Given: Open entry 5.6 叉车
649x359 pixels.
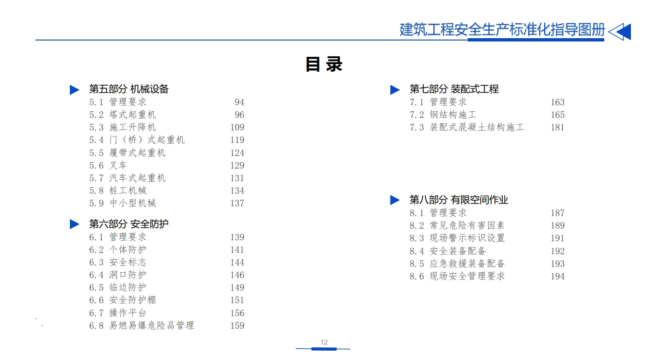Looking at the screenshot, I should 108,165.
